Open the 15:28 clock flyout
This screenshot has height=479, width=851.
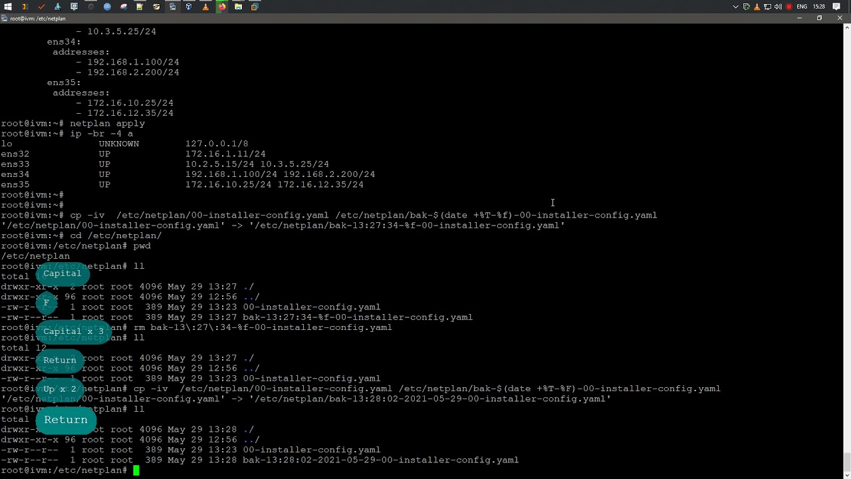(819, 7)
